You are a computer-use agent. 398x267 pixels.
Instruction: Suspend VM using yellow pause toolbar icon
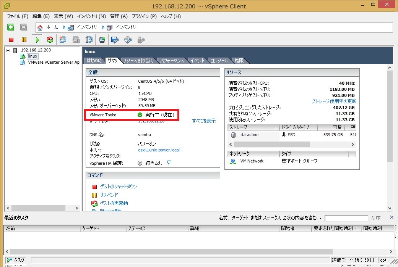click(x=24, y=40)
